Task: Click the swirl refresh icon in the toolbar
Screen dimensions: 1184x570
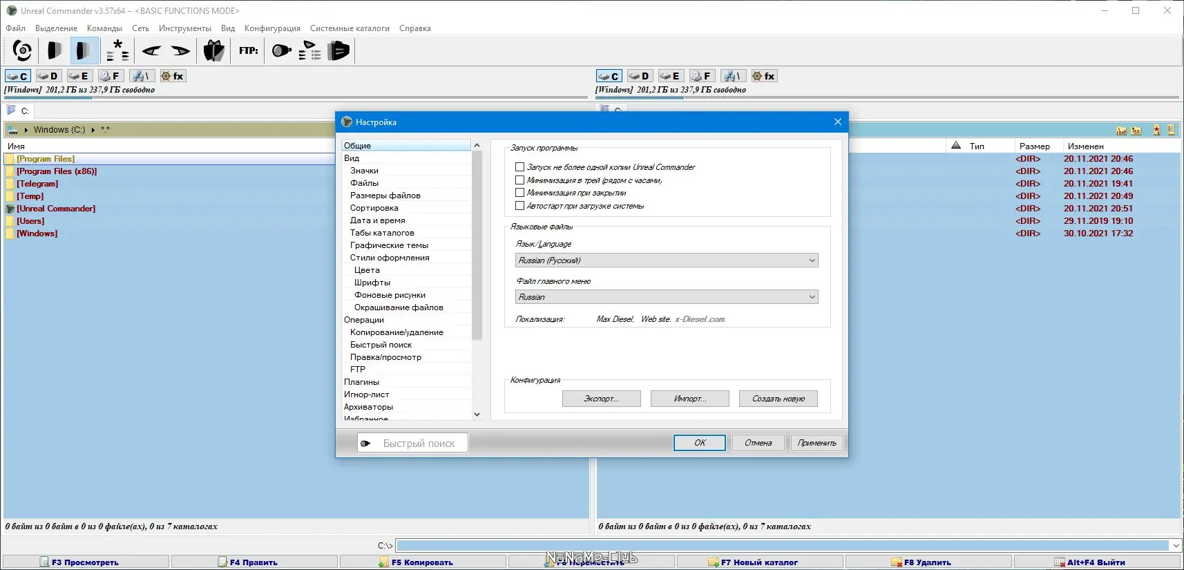Action: 22,50
